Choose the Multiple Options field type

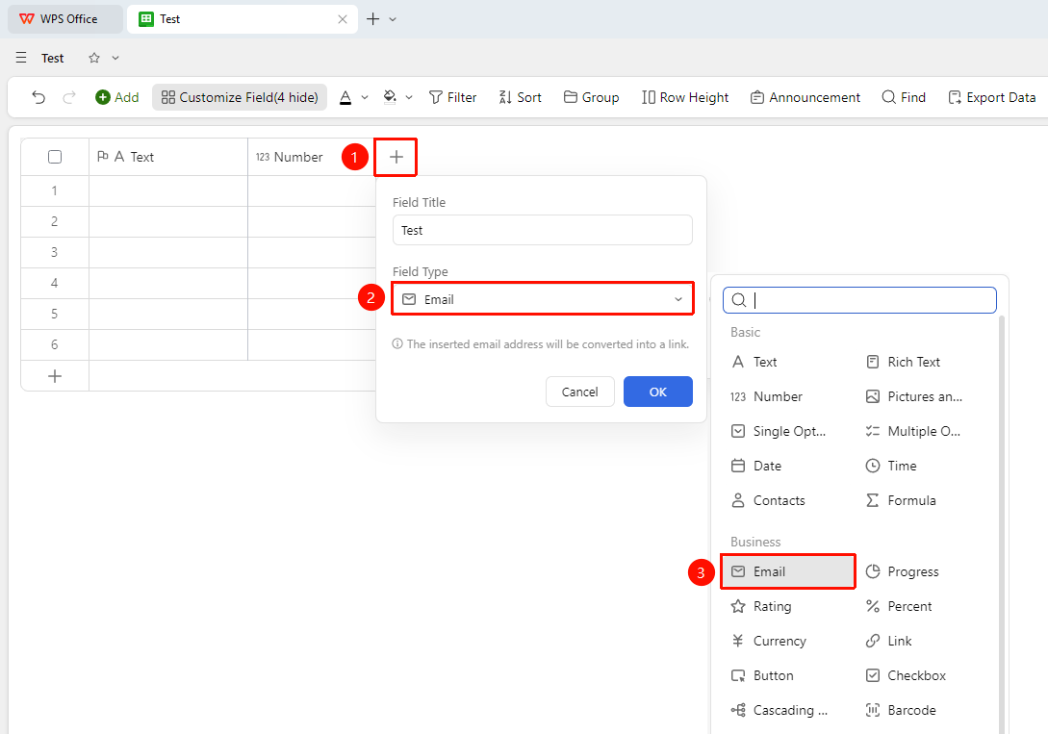pos(913,431)
